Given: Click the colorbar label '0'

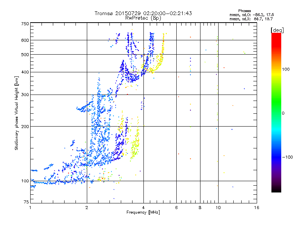Looking at the screenshot, I should coord(283,113).
